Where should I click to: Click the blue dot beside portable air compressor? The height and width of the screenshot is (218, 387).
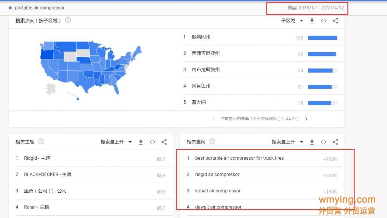coord(10,8)
